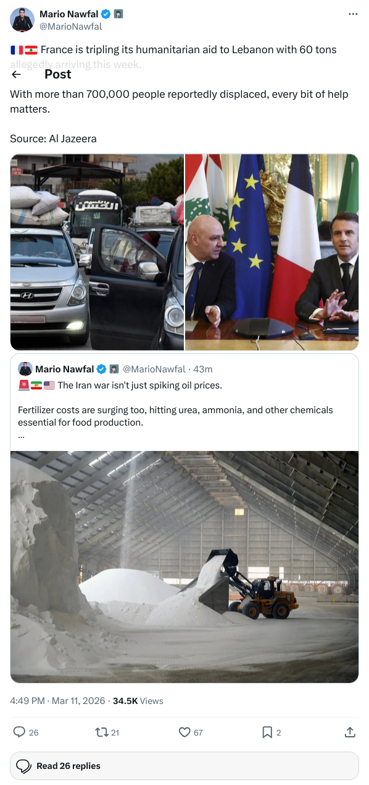Image resolution: width=369 pixels, height=785 pixels.
Task: Expand the quoted post's truncated text ellipsis
Action: [x=22, y=434]
